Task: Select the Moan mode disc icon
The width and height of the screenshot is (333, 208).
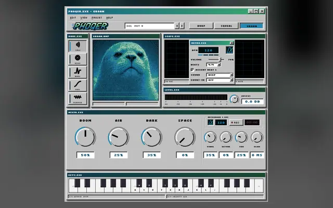Action: pos(78,59)
